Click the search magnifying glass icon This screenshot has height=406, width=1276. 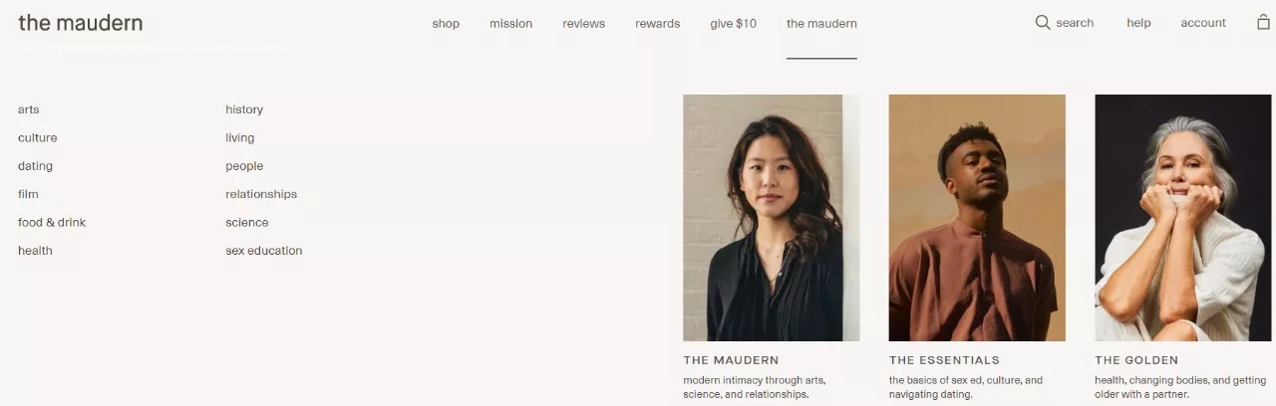point(1043,22)
